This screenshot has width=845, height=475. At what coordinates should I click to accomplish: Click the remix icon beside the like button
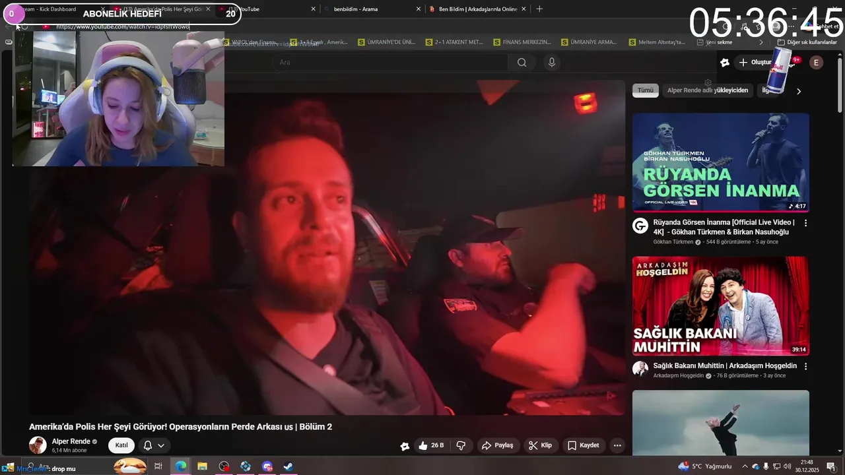coord(405,446)
